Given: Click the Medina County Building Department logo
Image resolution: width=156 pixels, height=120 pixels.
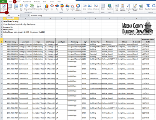Looking at the screenshot, I should 138,28.
